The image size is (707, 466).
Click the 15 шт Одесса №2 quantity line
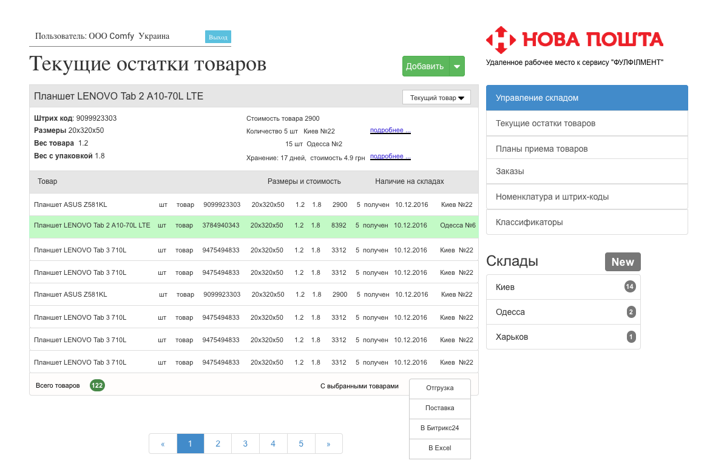314,144
